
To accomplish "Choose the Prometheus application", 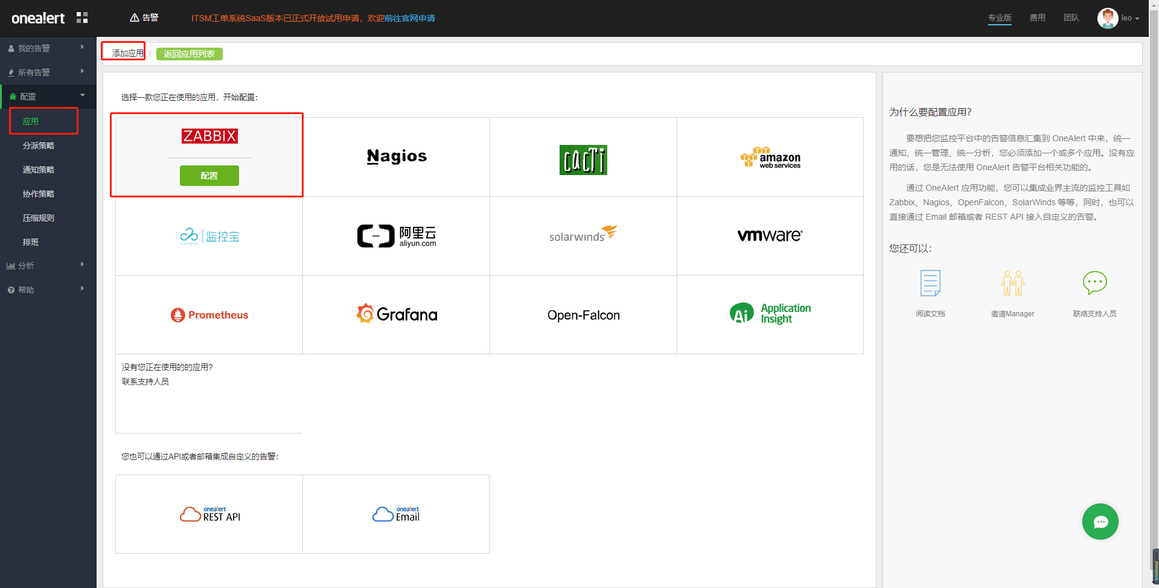I will point(209,315).
